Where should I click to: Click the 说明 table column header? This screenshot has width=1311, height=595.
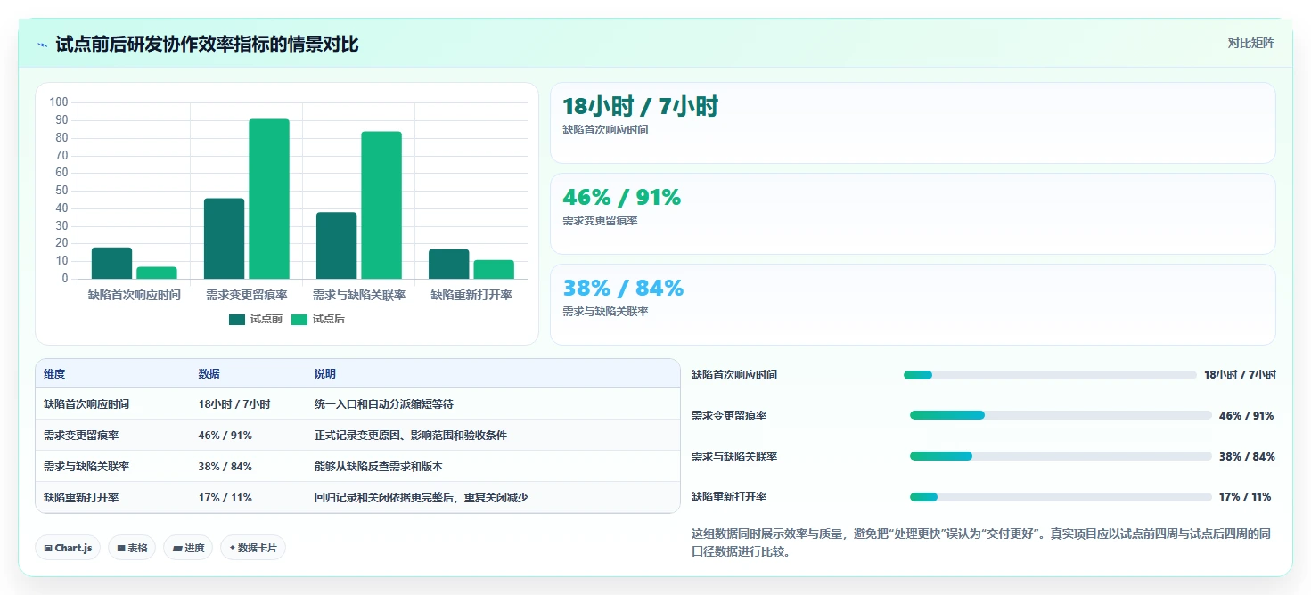pyautogui.click(x=325, y=374)
